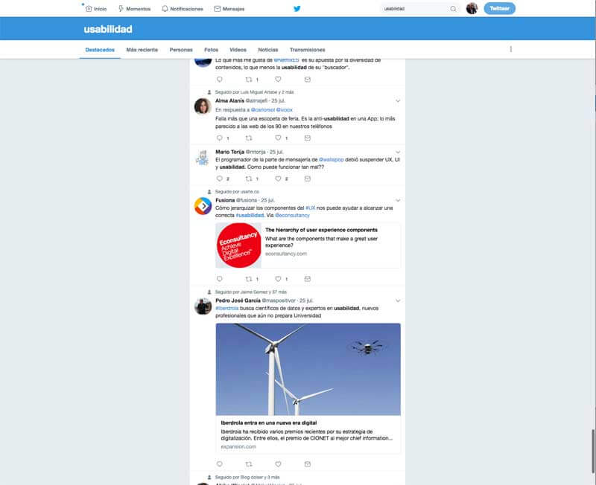Screen dimensions: 596x485
Task: Open the #UX hashtag link
Action: point(310,208)
